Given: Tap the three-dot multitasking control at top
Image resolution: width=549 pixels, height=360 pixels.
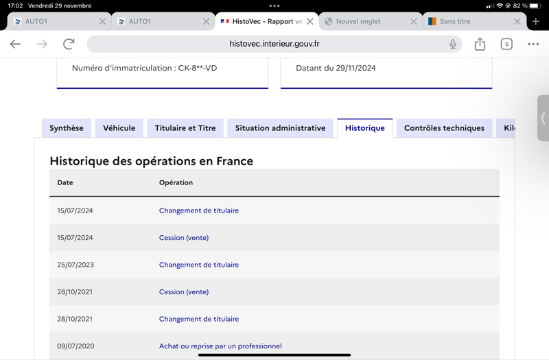Looking at the screenshot, I should coord(274,5).
